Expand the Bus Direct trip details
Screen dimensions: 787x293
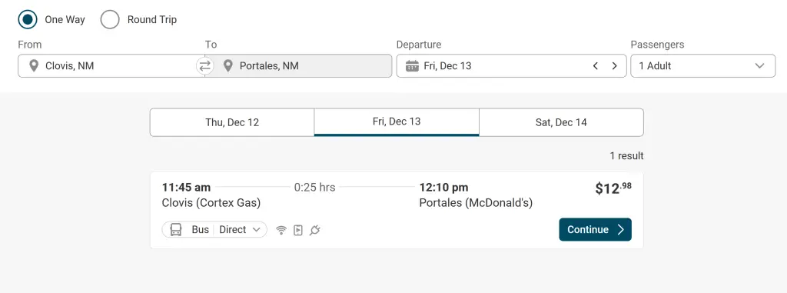click(x=214, y=230)
